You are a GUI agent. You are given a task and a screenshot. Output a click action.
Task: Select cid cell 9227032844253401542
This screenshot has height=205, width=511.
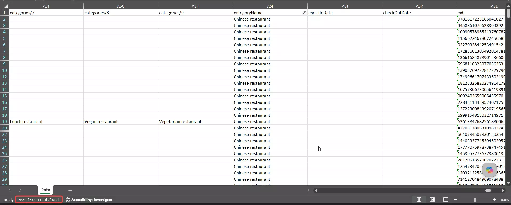click(x=481, y=45)
